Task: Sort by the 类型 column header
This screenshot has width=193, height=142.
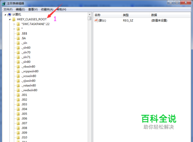Action: point(135,15)
